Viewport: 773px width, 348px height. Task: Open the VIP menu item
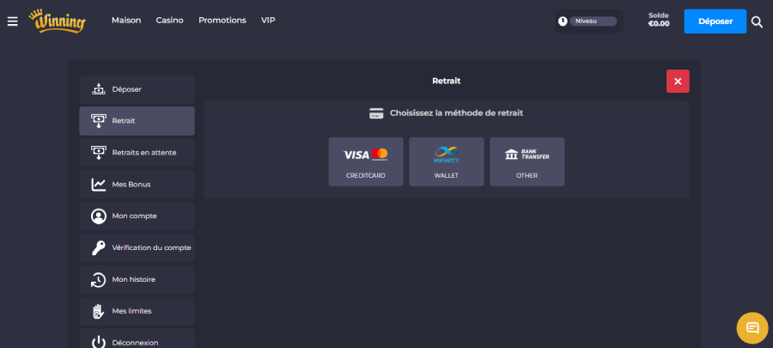(x=268, y=21)
